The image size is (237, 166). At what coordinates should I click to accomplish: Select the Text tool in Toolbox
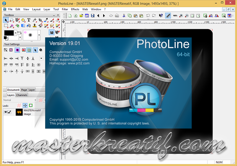29,20
